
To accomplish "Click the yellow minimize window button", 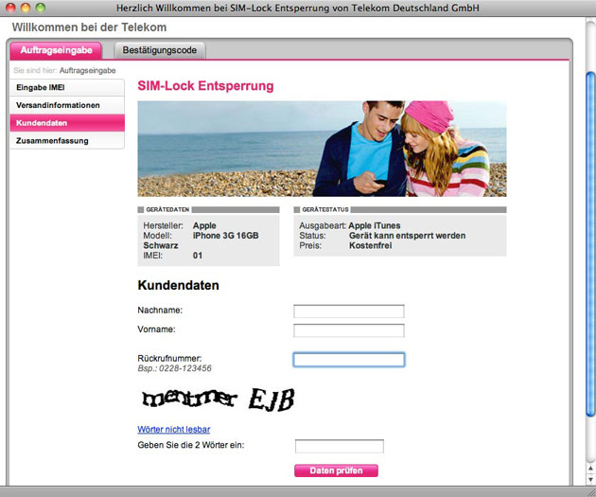I will point(26,8).
